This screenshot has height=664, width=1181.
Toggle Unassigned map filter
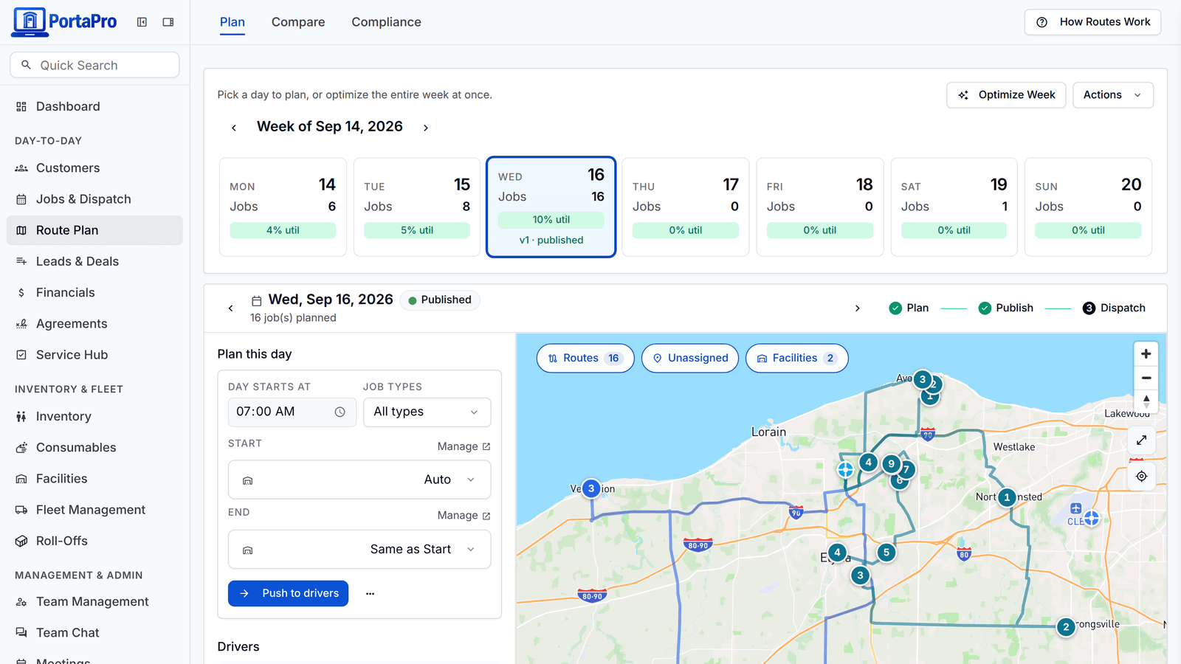pyautogui.click(x=690, y=359)
